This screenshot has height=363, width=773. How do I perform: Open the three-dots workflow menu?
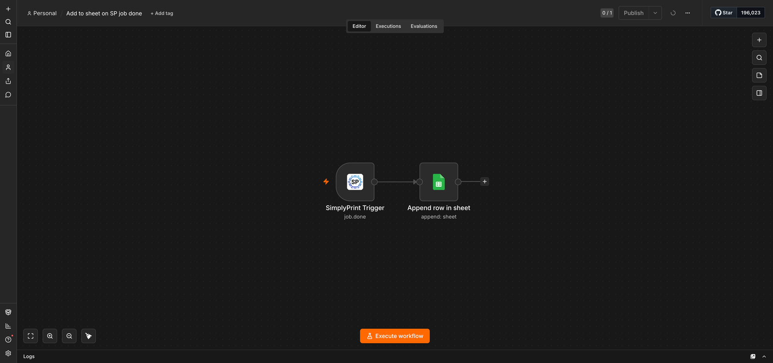(x=687, y=13)
